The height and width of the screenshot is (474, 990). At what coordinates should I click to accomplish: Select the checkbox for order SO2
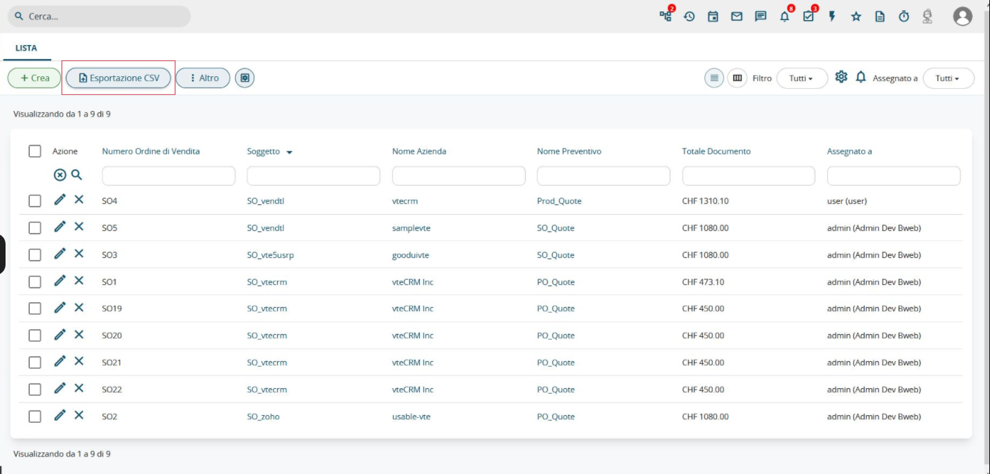pos(35,416)
